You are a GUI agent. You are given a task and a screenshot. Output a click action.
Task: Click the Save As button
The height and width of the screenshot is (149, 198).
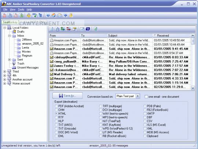pos(67,96)
